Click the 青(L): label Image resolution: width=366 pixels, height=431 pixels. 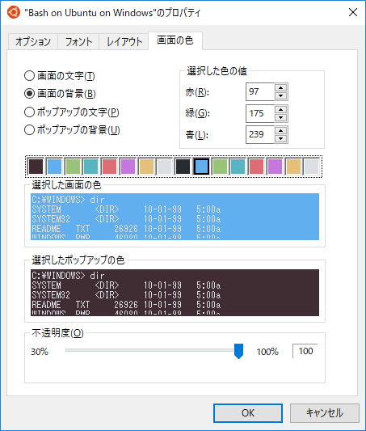pyautogui.click(x=197, y=135)
